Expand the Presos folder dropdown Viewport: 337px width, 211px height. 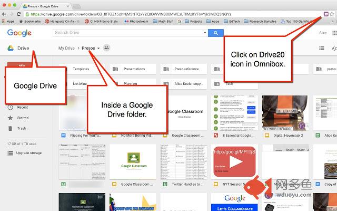coord(98,49)
